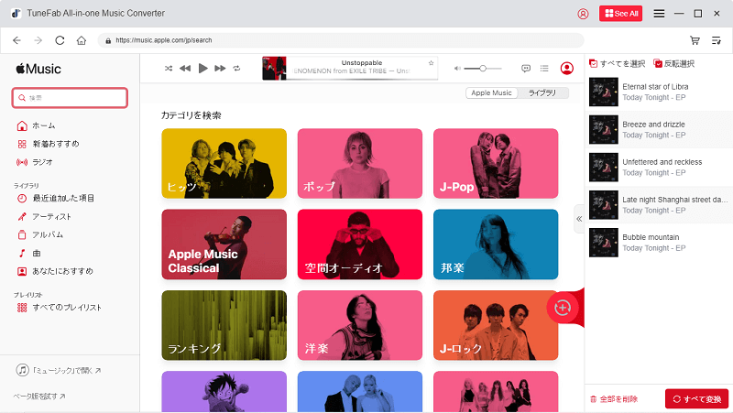Open the conversion queue list icon
This screenshot has height=413, width=733.
click(x=717, y=40)
